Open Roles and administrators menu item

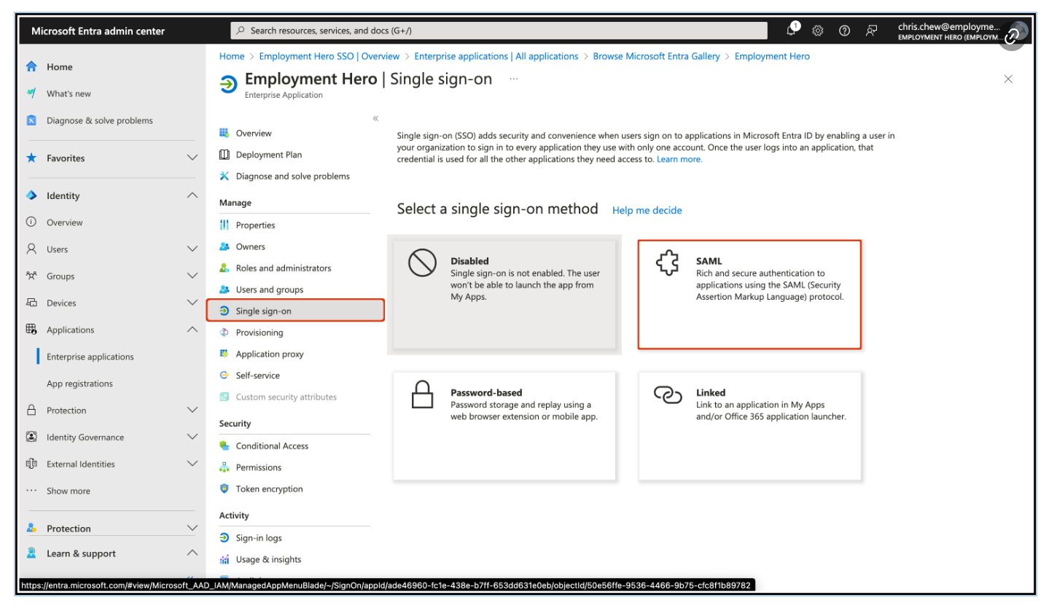284,268
